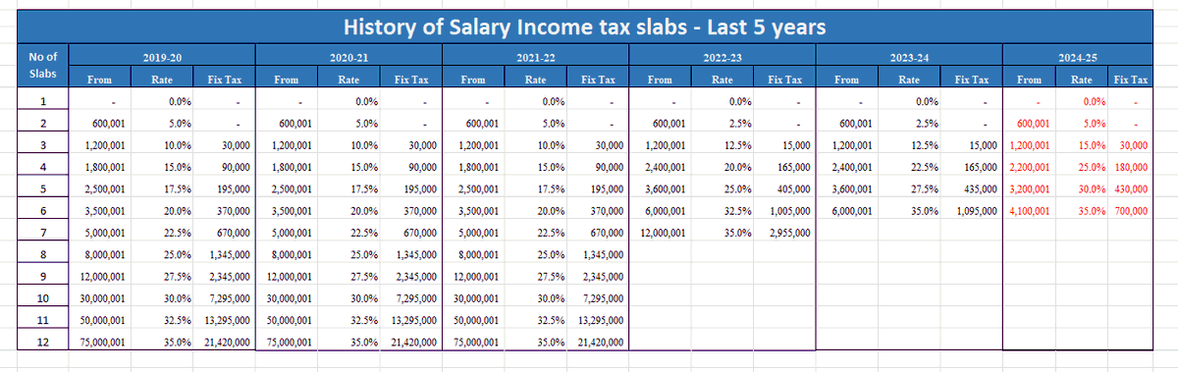Image resolution: width=1178 pixels, height=372 pixels.
Task: Click the 'From' header under 2022-23
Action: coord(661,79)
